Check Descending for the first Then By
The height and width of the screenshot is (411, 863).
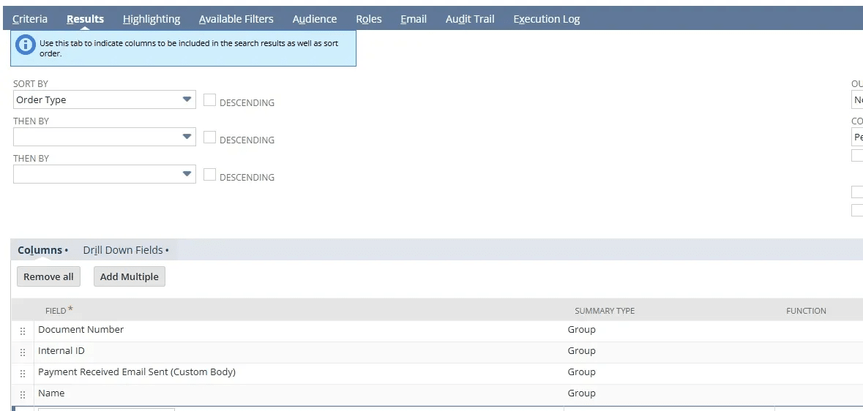tap(209, 137)
